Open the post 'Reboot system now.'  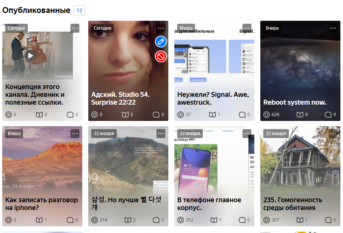(x=295, y=102)
